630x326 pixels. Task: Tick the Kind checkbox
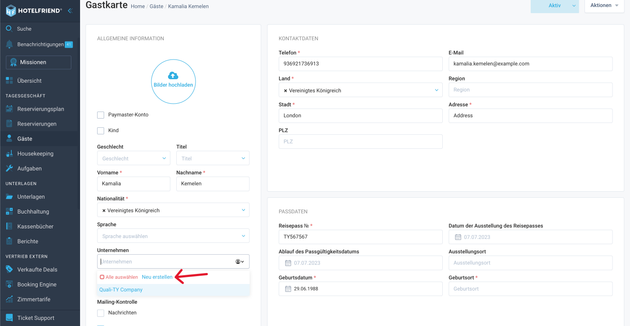(101, 131)
